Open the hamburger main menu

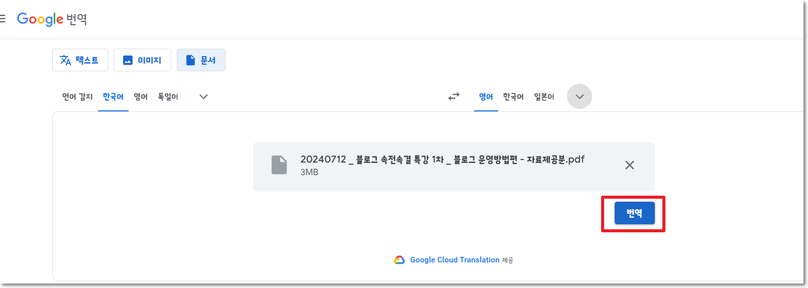point(3,19)
